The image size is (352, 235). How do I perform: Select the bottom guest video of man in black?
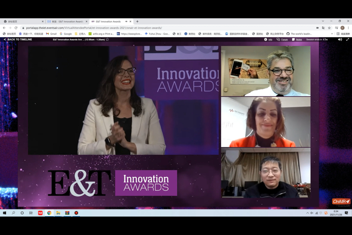(266, 173)
